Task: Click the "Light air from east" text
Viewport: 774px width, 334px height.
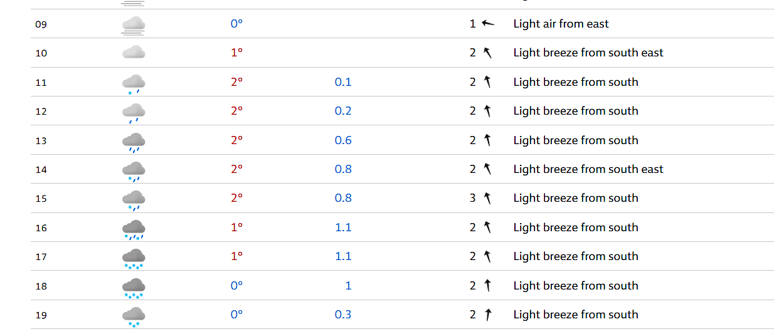Action: pyautogui.click(x=561, y=24)
